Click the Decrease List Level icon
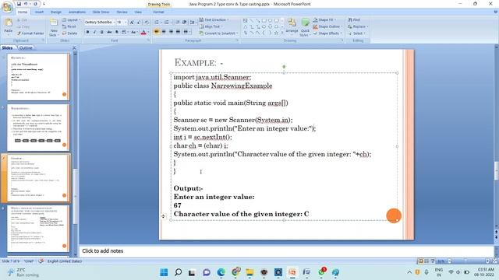The width and height of the screenshot is (499, 280). [178, 23]
